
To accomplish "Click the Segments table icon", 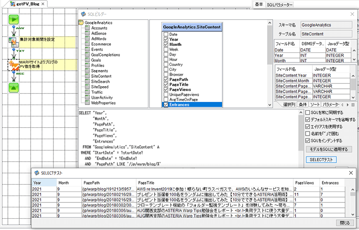I will pyautogui.click(x=88, y=71).
